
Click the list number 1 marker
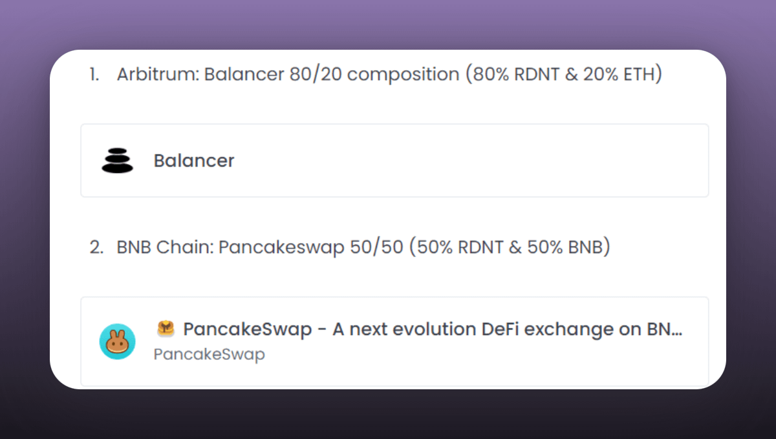(94, 74)
